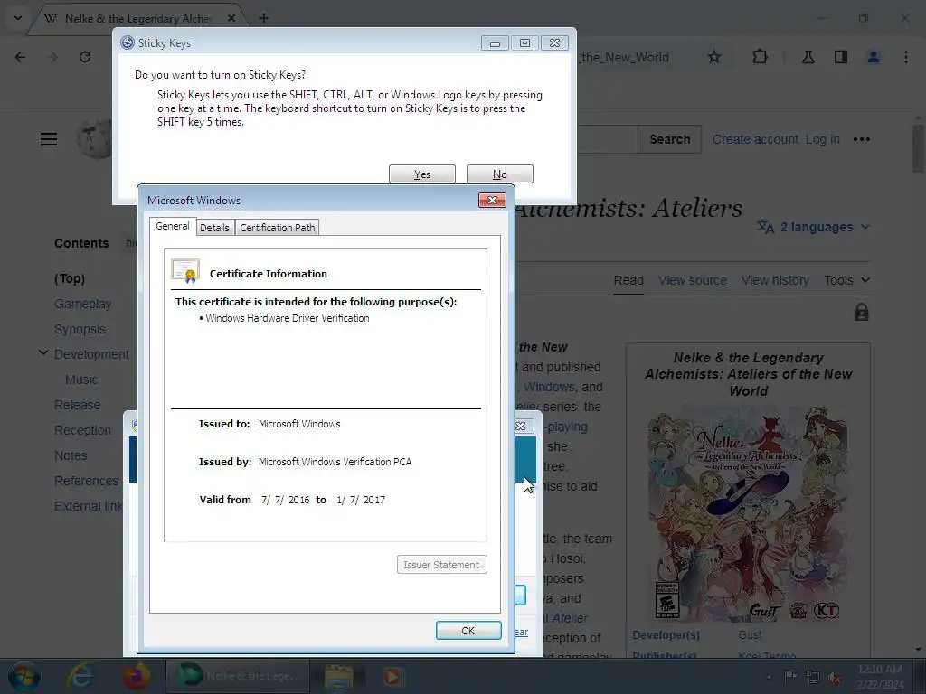Click the Gust developer link

[750, 635]
